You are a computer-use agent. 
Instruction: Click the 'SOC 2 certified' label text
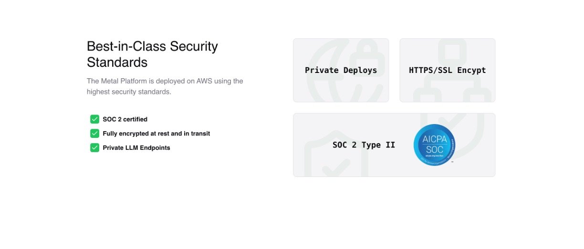click(x=125, y=119)
